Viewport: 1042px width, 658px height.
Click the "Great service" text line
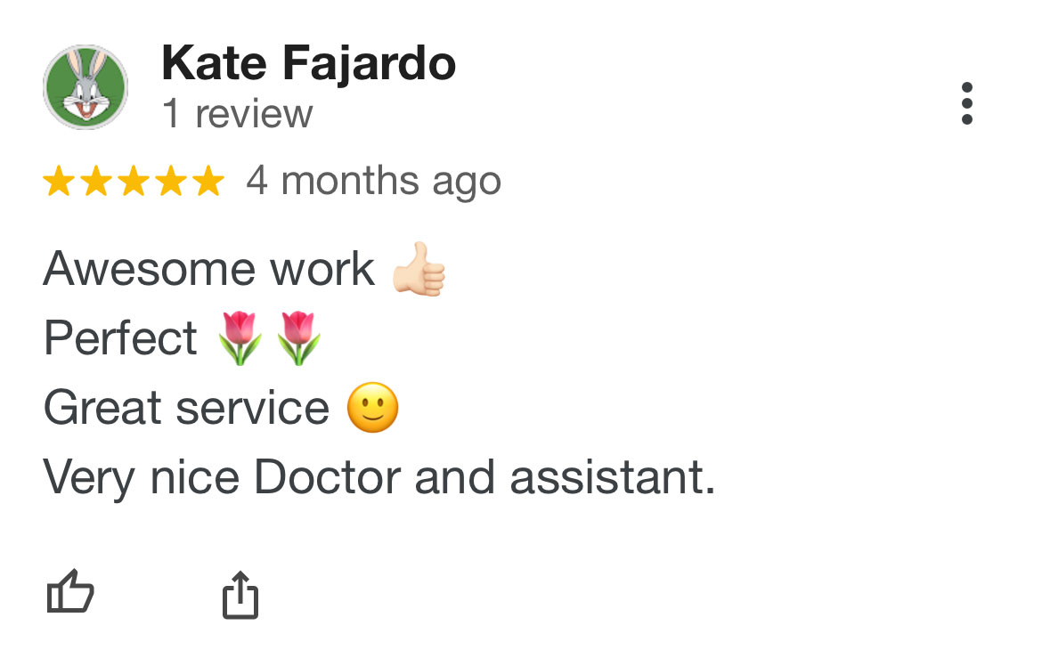tap(186, 408)
